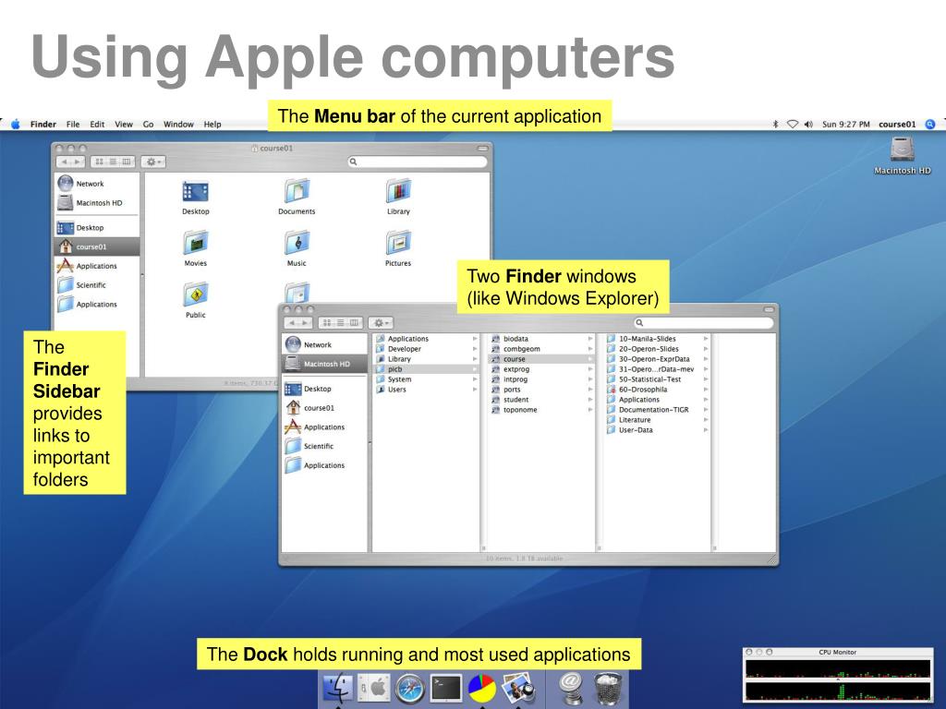The image size is (946, 709).
Task: Open the Window menu
Action: tap(178, 125)
